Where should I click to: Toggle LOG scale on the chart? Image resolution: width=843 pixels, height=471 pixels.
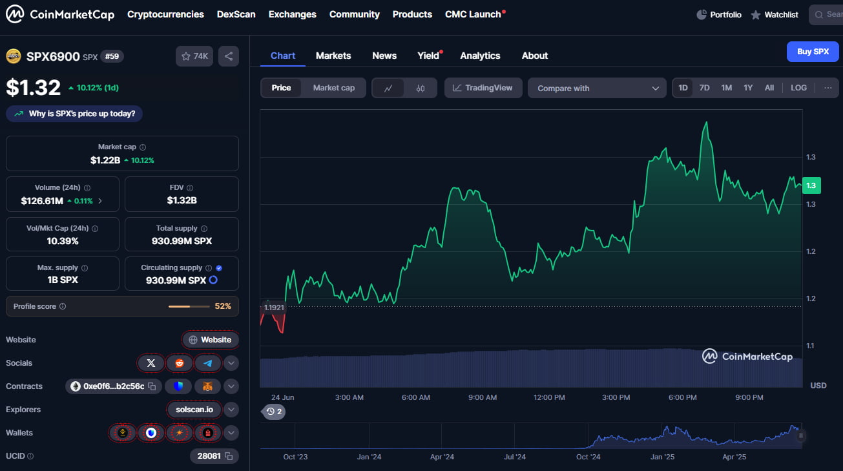pos(799,88)
